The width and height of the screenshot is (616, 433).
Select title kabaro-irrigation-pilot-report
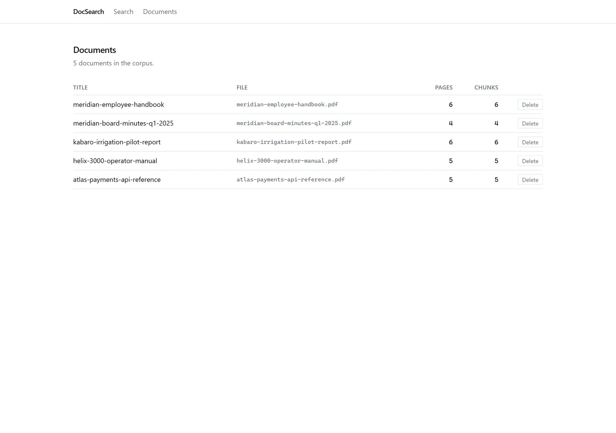tap(117, 142)
